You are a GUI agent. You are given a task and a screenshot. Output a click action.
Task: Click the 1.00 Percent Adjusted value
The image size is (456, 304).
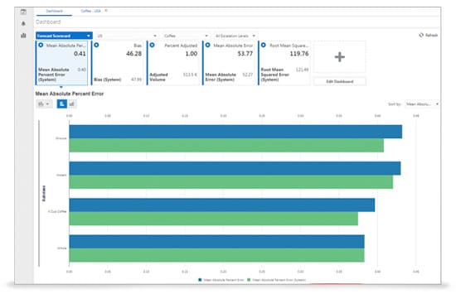click(192, 54)
